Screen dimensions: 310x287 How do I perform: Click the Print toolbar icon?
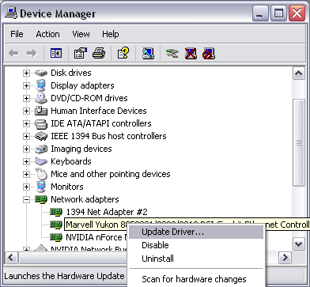[x=99, y=54]
